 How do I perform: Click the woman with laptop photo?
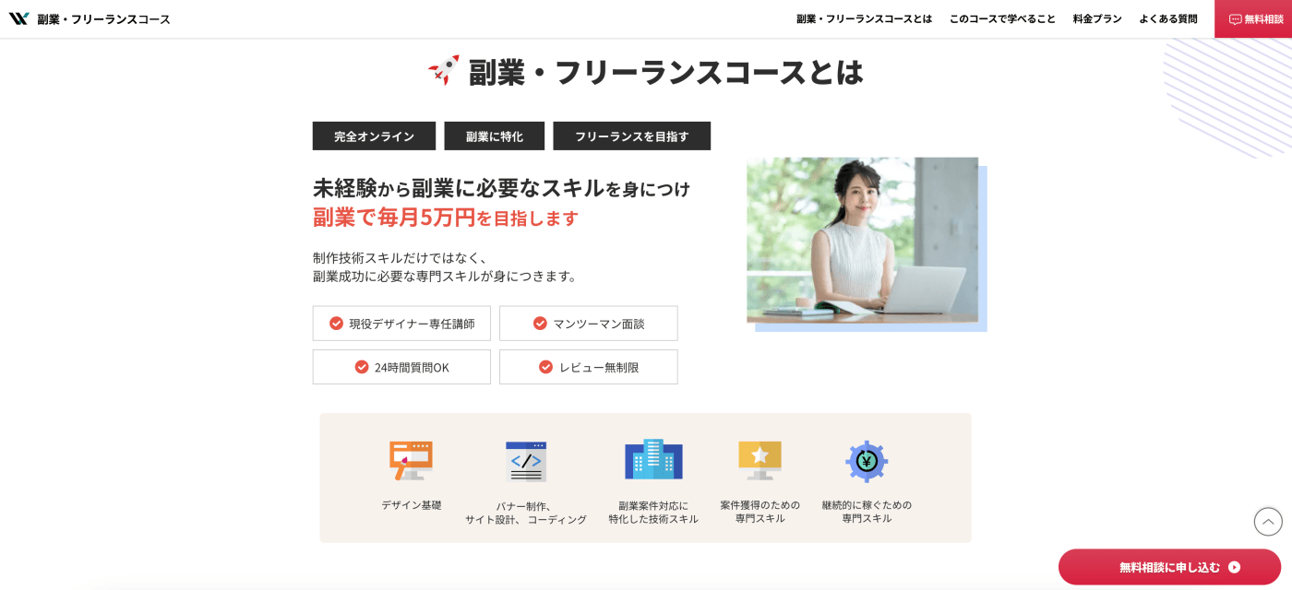tap(865, 242)
